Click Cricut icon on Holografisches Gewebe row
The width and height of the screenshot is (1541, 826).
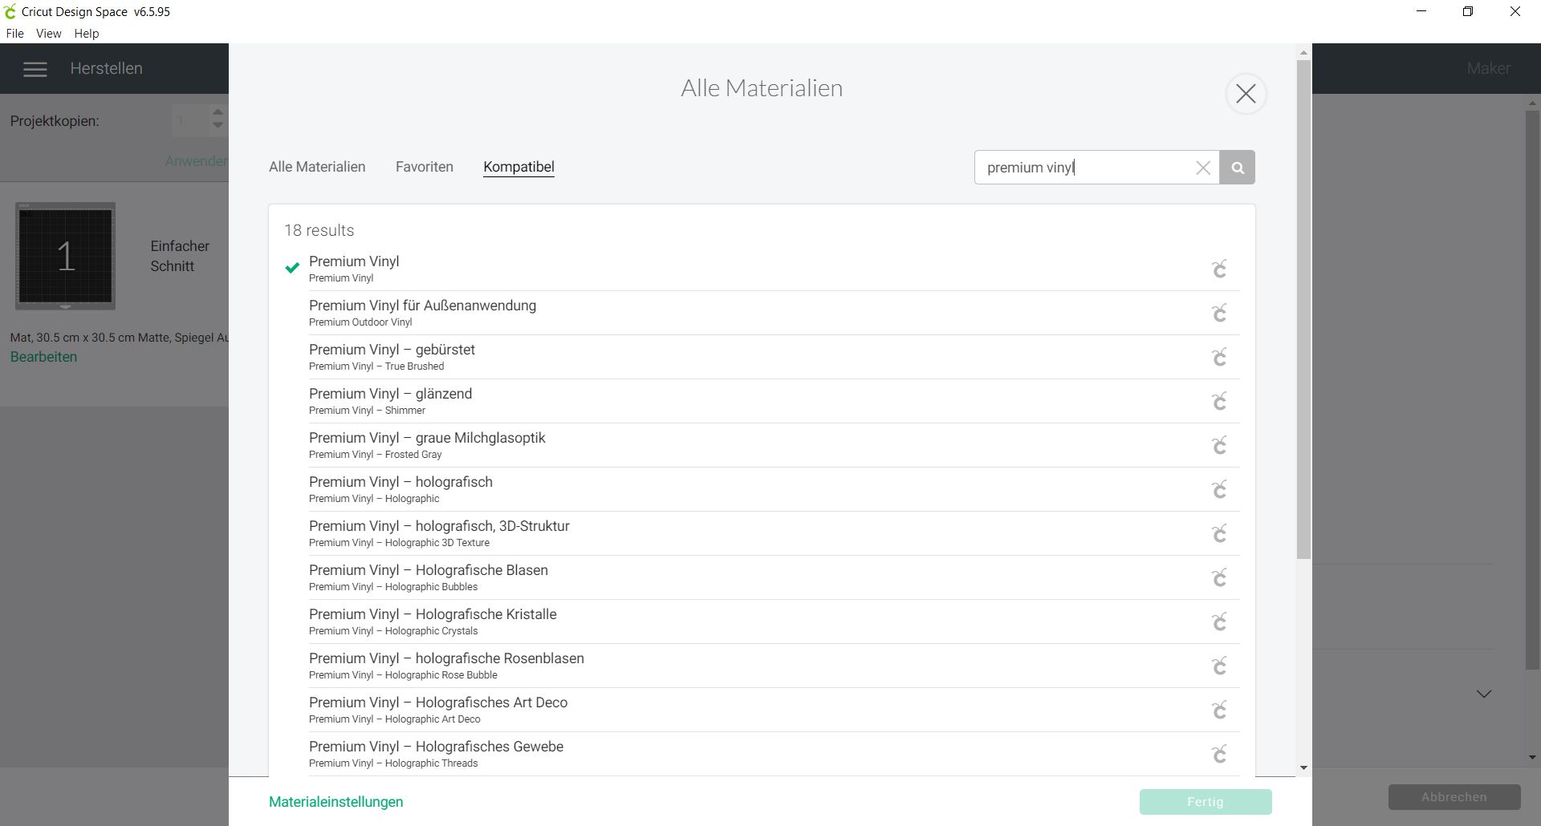[x=1219, y=754]
